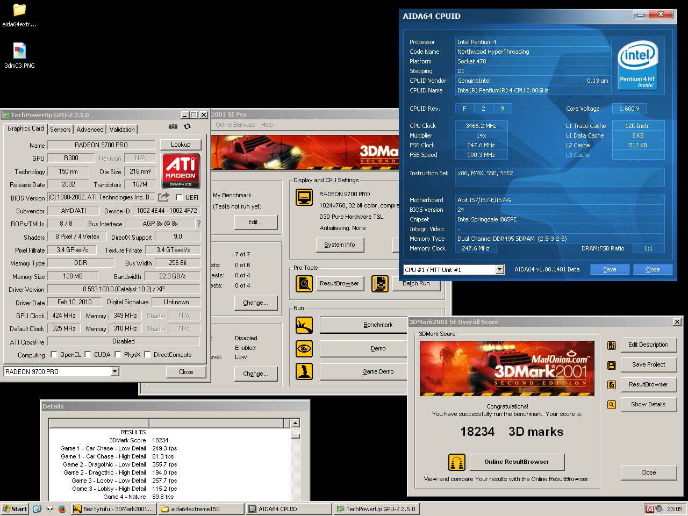Click the alien head quick launch icon
Viewport: 688px width, 516px height.
[49, 508]
